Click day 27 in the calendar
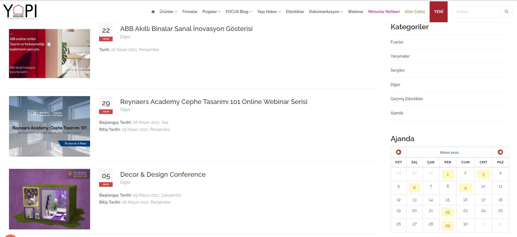This screenshot has width=517, height=237. click(x=414, y=224)
